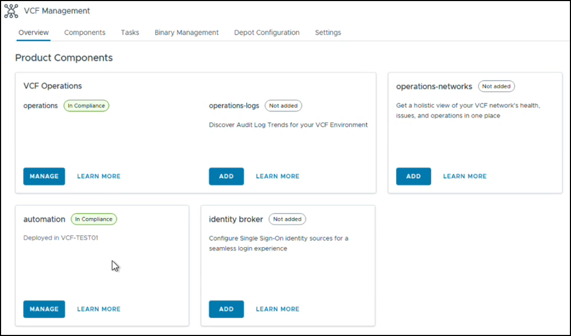Add the operations-networks component
The width and height of the screenshot is (571, 336).
[413, 176]
